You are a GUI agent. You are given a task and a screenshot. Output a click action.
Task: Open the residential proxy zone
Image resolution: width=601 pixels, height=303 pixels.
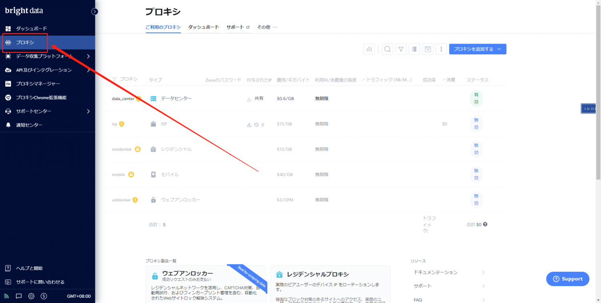tap(121, 149)
